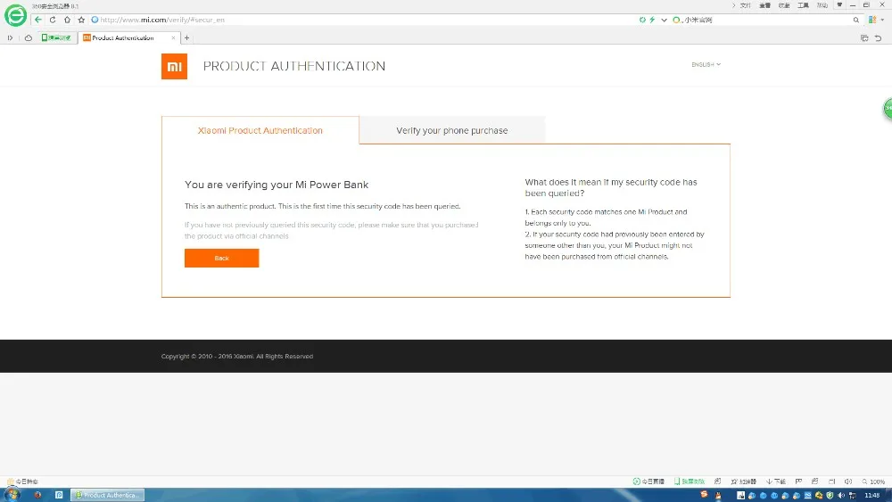Image resolution: width=892 pixels, height=502 pixels.
Task: Open the ENGLISH language dropdown
Action: [706, 64]
